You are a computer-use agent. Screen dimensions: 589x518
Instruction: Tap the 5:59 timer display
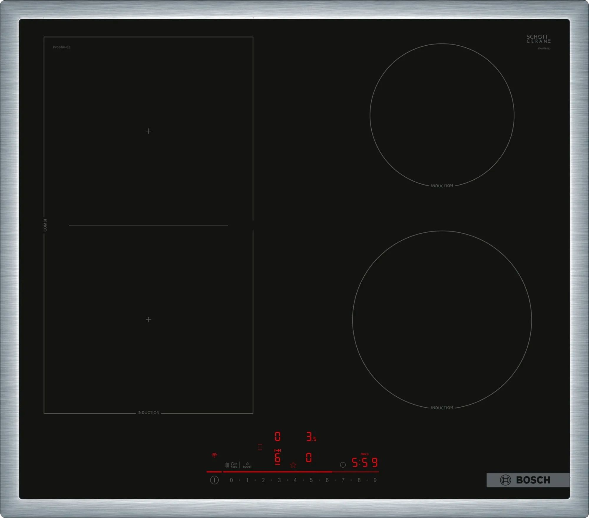pyautogui.click(x=365, y=463)
